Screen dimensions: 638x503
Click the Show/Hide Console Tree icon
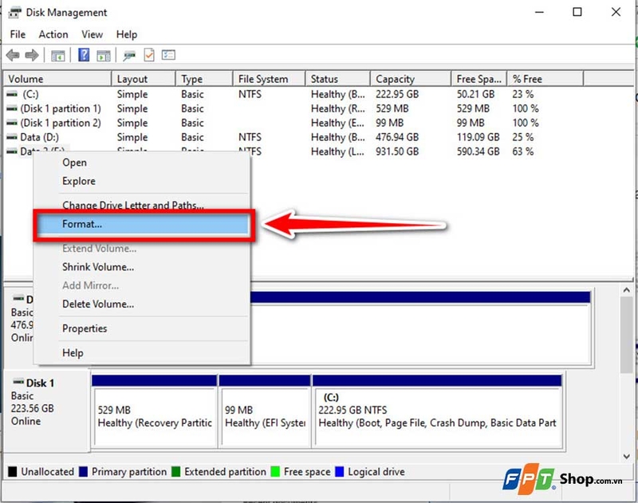tap(57, 55)
